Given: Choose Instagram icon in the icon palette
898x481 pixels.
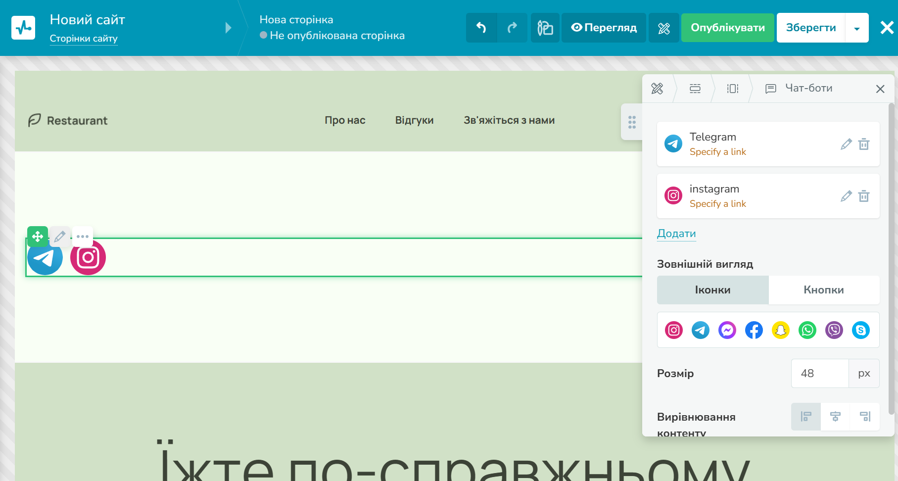Looking at the screenshot, I should [674, 330].
